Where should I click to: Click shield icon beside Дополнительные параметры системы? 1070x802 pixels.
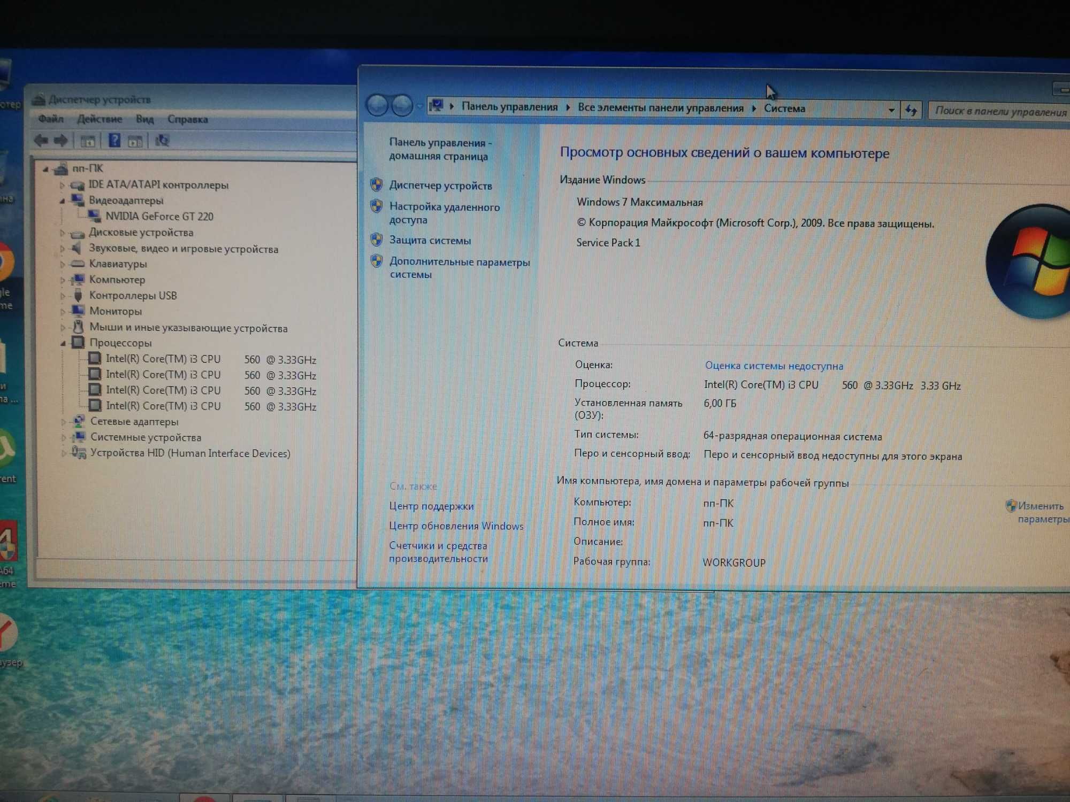point(377,260)
